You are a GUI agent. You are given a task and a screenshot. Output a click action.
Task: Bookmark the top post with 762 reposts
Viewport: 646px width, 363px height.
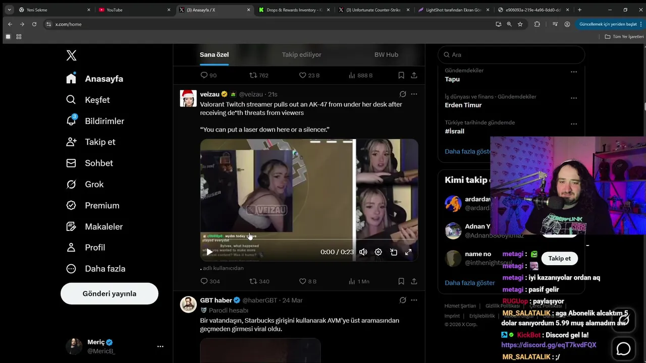(x=401, y=75)
